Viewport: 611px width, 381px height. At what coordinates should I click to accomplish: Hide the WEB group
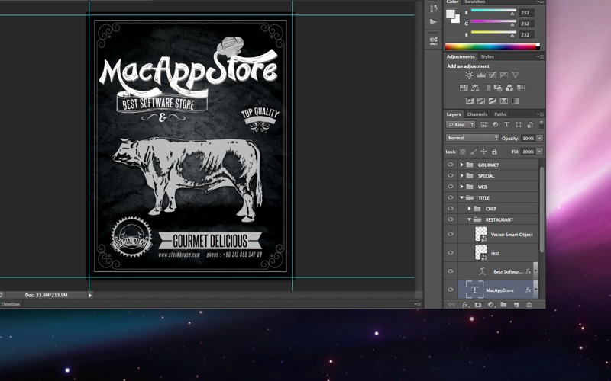[451, 187]
